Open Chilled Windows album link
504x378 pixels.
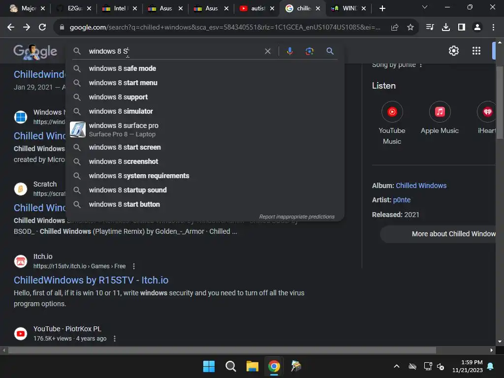[421, 186]
